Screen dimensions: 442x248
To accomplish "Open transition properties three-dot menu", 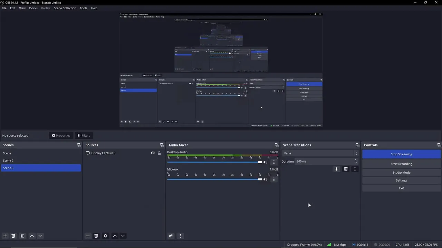I will point(355,169).
